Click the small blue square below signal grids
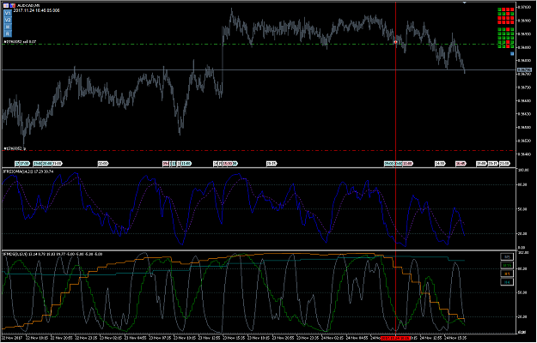Viewport: 537px width, 343px height. point(512,54)
